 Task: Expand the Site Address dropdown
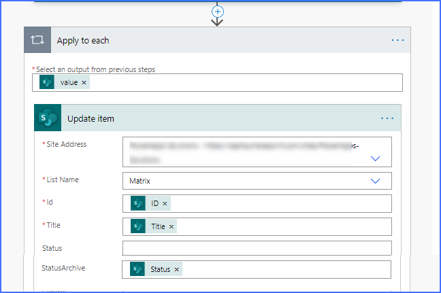[x=375, y=158]
